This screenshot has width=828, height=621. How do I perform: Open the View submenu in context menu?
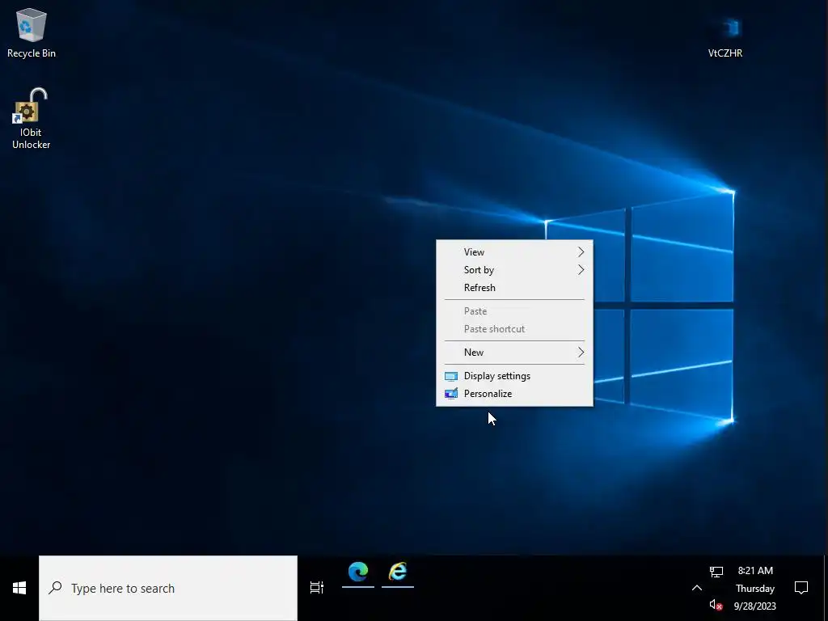[x=515, y=252]
